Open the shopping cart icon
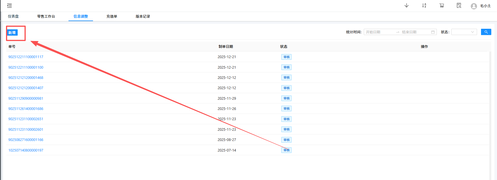The height and width of the screenshot is (180, 497). pos(442,6)
